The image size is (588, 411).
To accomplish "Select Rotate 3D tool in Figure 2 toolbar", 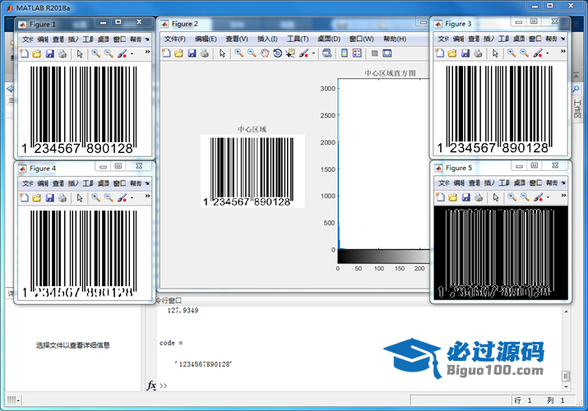I will point(278,53).
